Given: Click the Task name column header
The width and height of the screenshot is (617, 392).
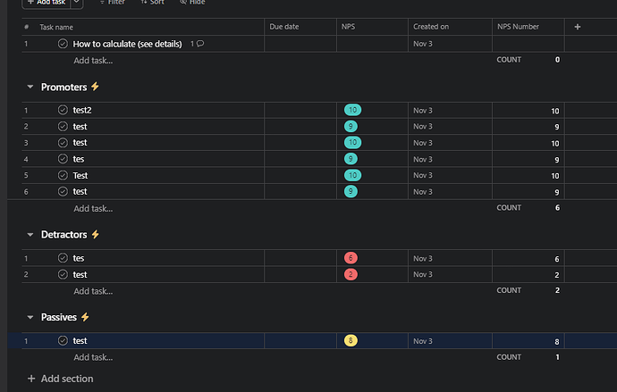Looking at the screenshot, I should click(x=56, y=27).
